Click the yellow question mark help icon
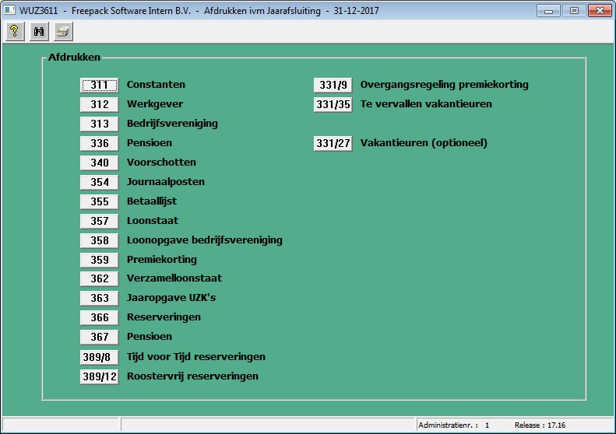The width and height of the screenshot is (616, 434). point(14,31)
